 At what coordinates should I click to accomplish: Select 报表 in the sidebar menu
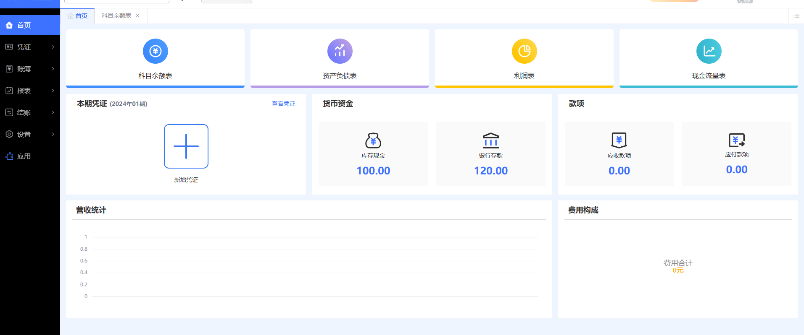coord(30,91)
